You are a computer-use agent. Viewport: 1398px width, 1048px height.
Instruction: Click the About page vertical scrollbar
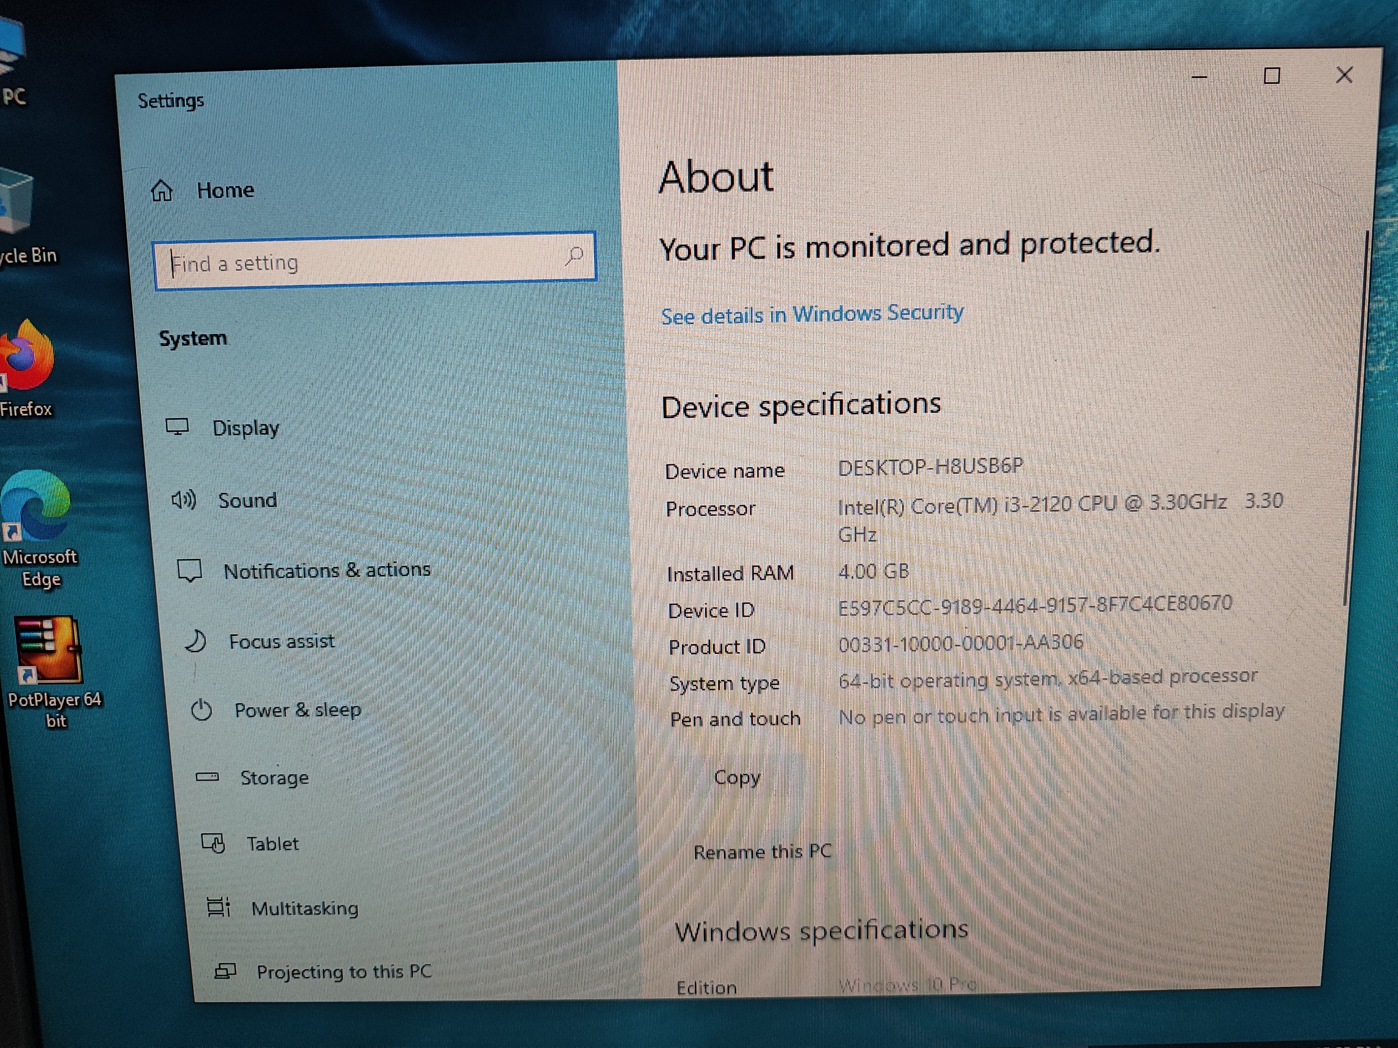click(x=1354, y=417)
